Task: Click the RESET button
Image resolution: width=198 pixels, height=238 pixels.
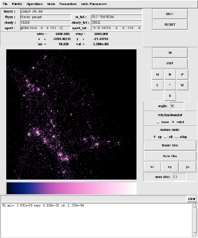Action: coord(170,25)
